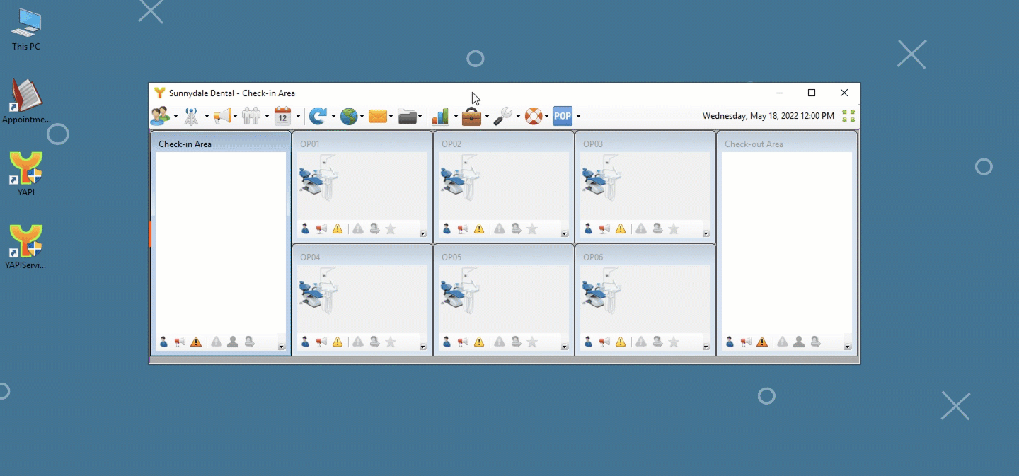This screenshot has height=476, width=1019.
Task: Expand the OP04 panel's corner options arrow
Action: [423, 346]
